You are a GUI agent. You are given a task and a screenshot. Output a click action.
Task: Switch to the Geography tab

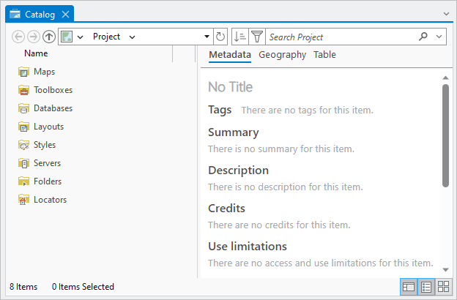(282, 55)
